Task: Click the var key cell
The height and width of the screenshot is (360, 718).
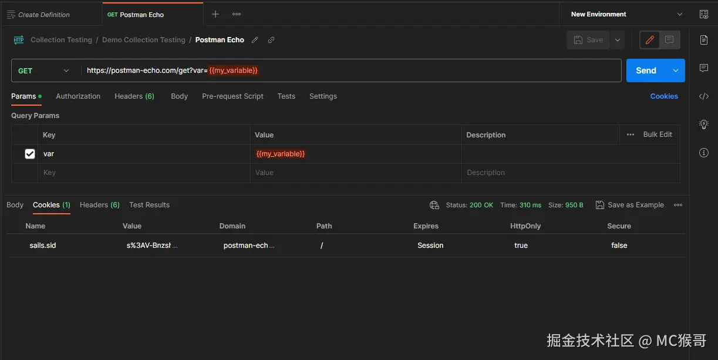Action: tap(143, 154)
